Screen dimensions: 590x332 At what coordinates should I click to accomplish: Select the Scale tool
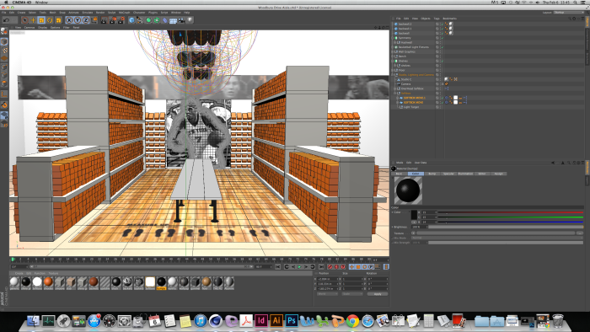(41, 20)
